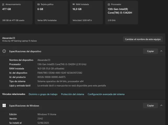Click the Windows logo beside Especificaciones de Windows
The width and height of the screenshot is (168, 125).
point(4,106)
